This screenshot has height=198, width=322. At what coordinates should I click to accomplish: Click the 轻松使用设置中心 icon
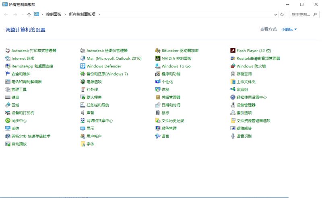[233, 97]
